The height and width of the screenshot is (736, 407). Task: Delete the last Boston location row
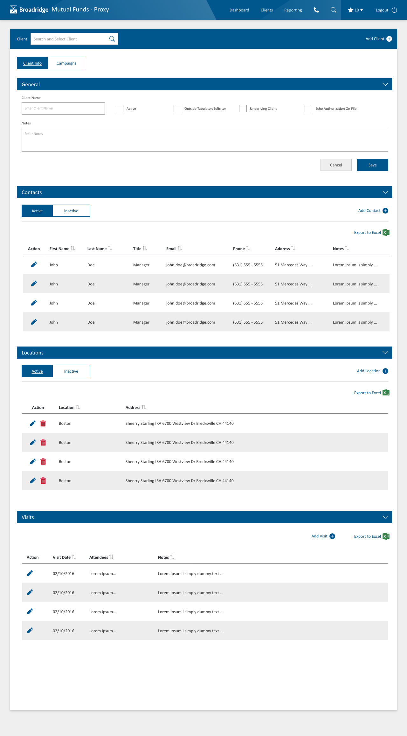click(x=43, y=480)
